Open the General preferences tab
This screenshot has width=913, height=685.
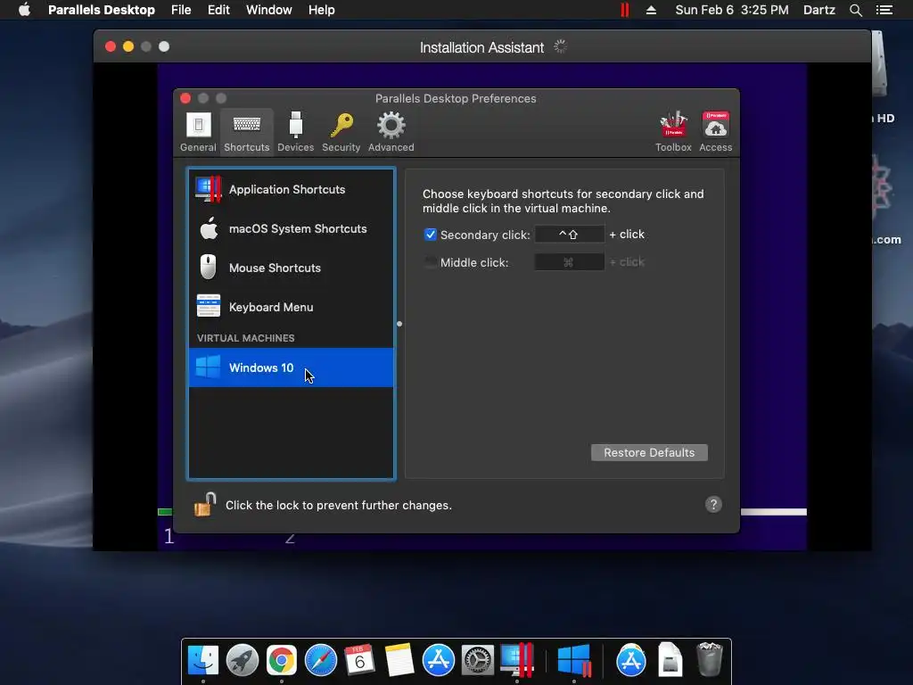198,132
